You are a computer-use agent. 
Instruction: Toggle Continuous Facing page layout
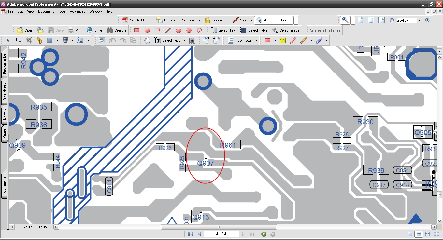[427, 234]
